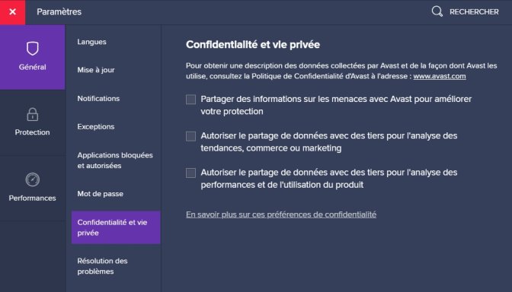Go to Notifications settings

pos(98,98)
